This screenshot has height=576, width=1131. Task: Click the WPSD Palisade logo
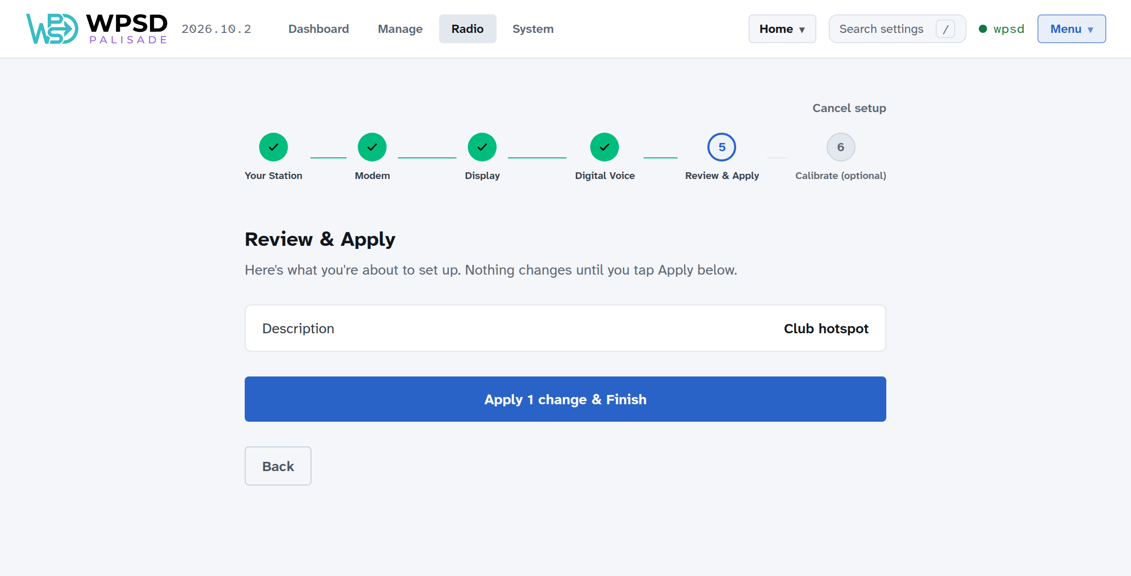tap(97, 29)
